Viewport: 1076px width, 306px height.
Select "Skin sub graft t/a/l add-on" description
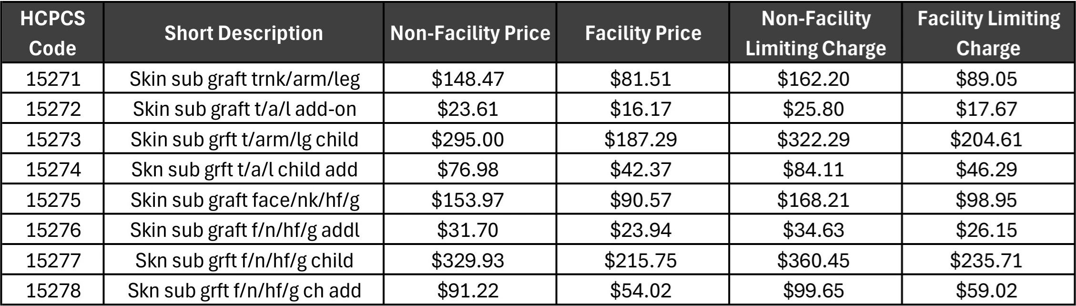pyautogui.click(x=244, y=109)
